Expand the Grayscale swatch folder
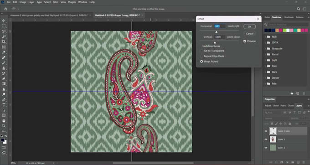 (265, 48)
